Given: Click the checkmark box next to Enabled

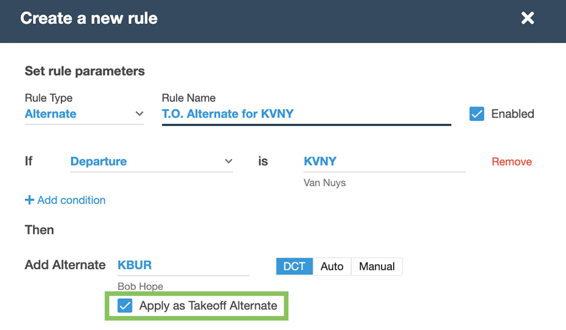Looking at the screenshot, I should pos(477,114).
